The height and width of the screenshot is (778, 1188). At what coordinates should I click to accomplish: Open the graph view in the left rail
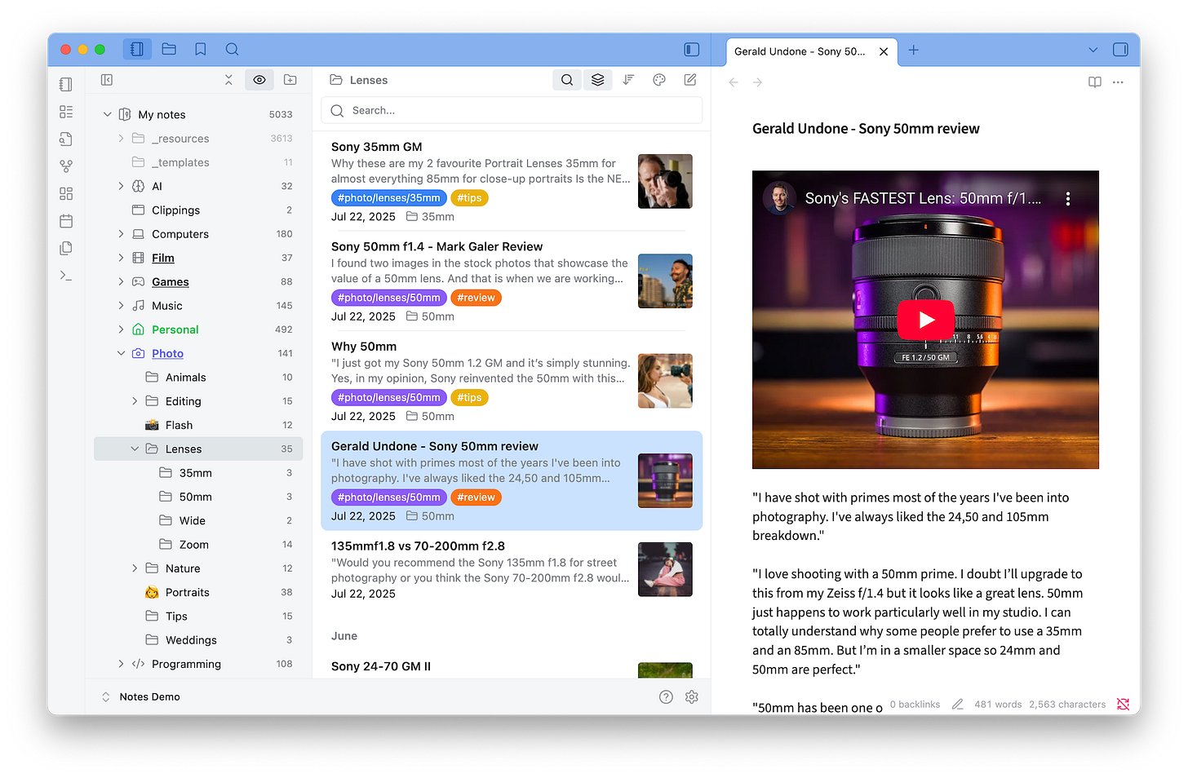(x=65, y=166)
